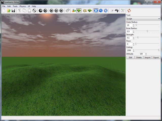Click the crossed wrench tools icon
Viewport: 162px width, 121px height.
[x=123, y=11]
